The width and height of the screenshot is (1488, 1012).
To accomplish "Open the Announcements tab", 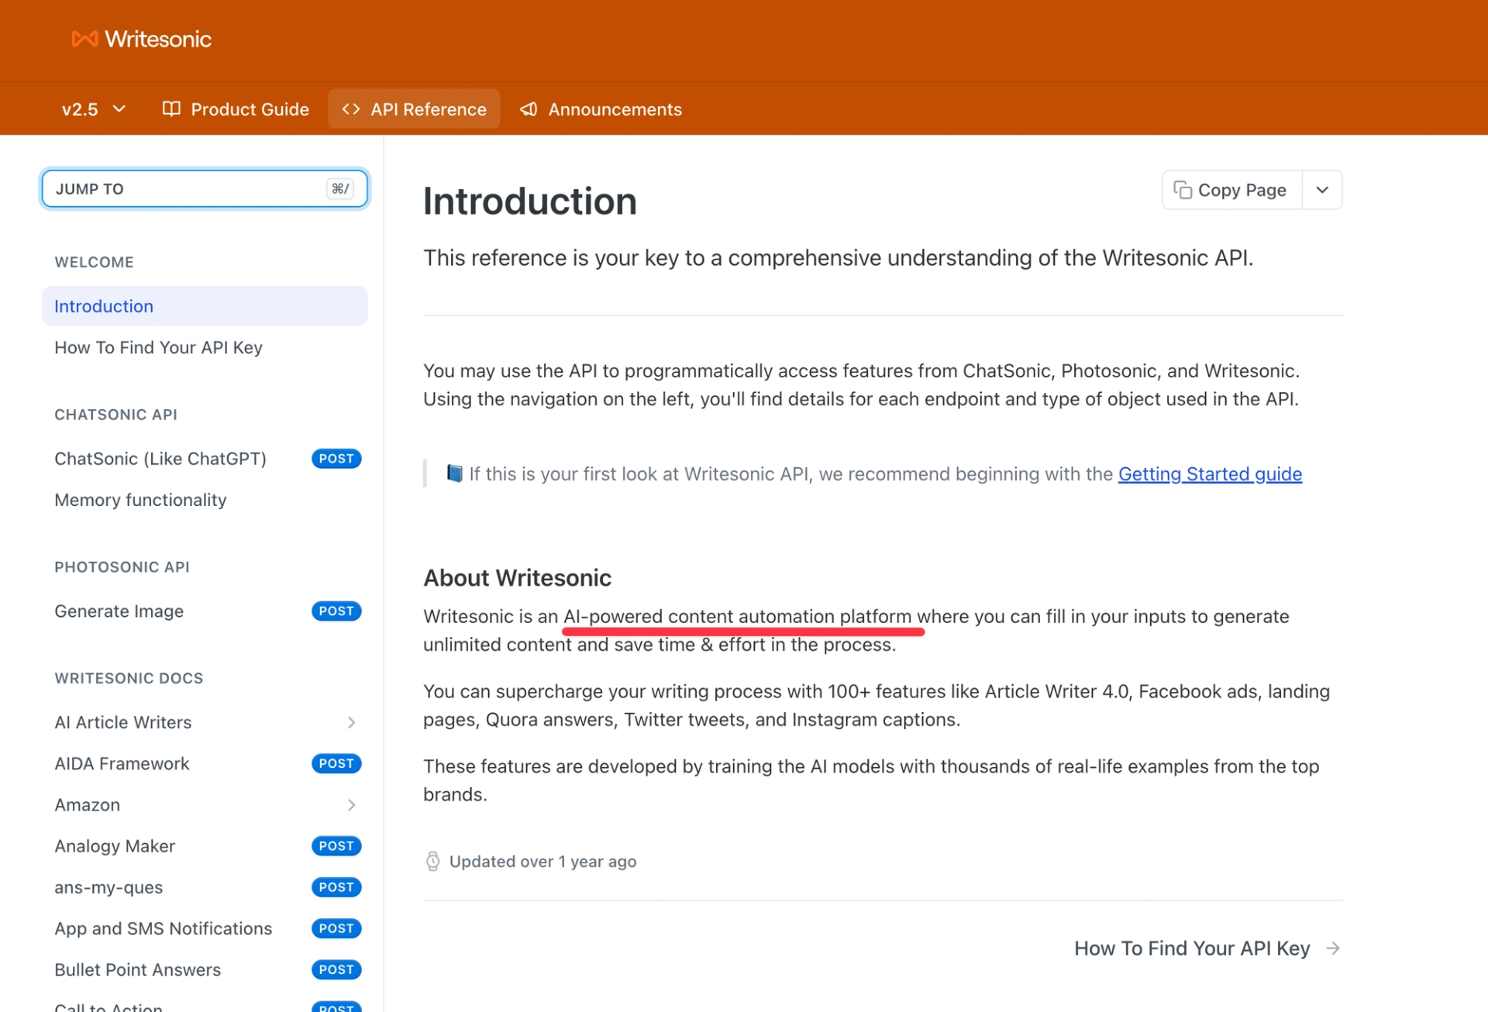I will click(601, 109).
